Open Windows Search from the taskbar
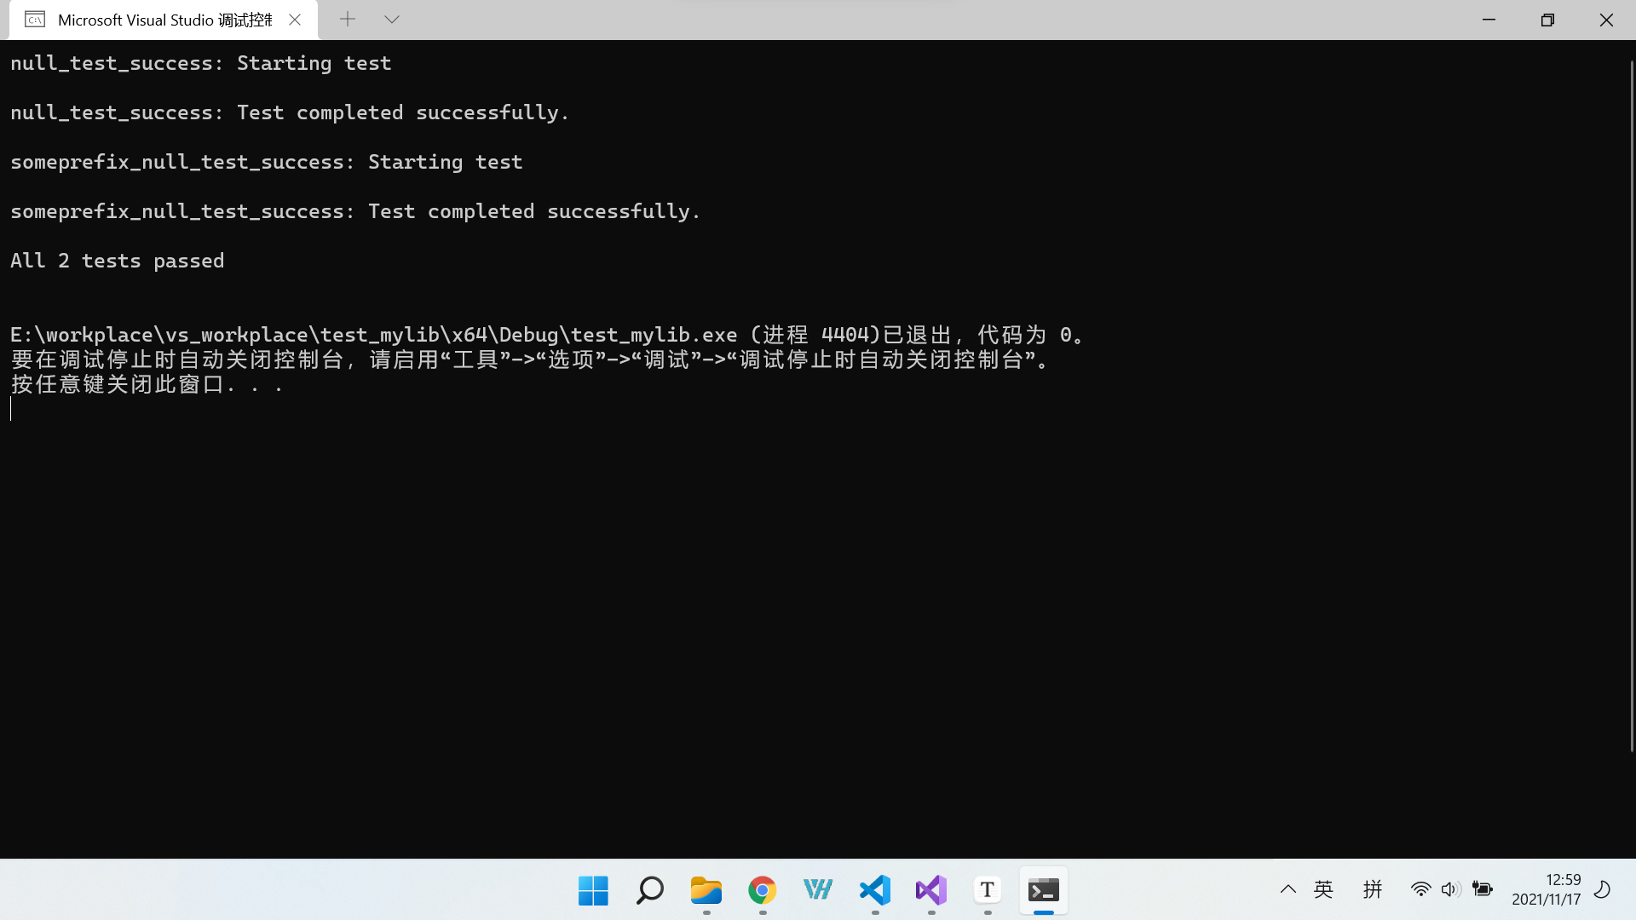The height and width of the screenshot is (920, 1636). 649,890
